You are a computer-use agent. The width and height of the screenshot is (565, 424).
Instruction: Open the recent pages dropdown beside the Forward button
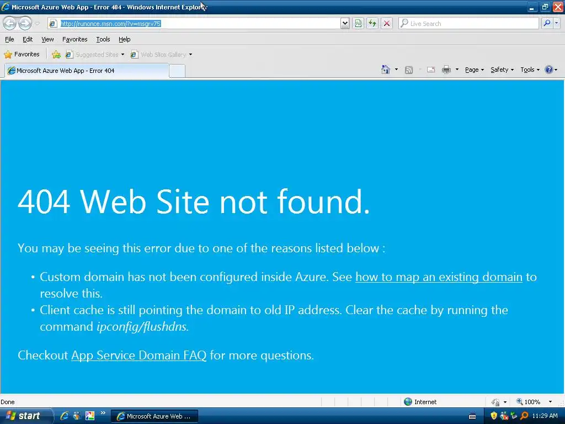(x=38, y=24)
